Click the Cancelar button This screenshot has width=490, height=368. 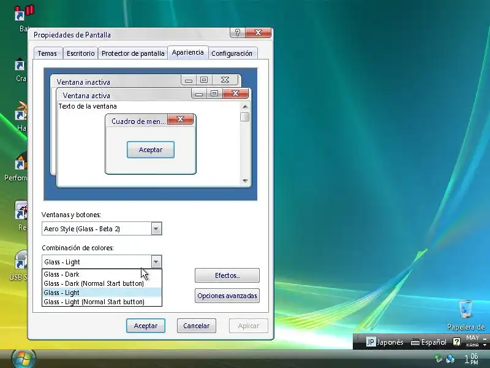(196, 326)
